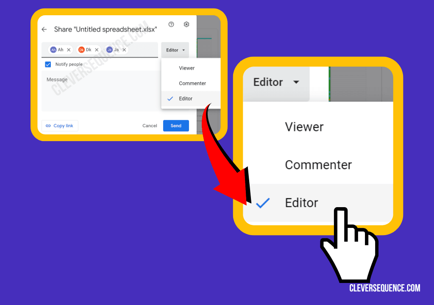
Task: Choose Editor in the enlarged menu
Action: (x=301, y=202)
